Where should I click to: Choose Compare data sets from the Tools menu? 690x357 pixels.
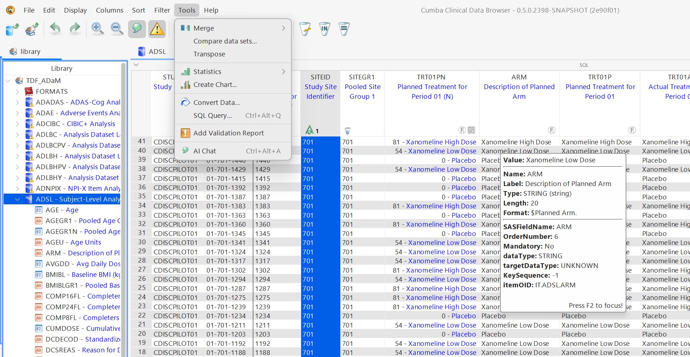[x=233, y=41]
